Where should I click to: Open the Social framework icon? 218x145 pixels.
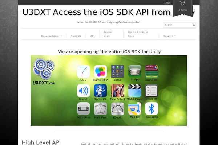(117, 71)
